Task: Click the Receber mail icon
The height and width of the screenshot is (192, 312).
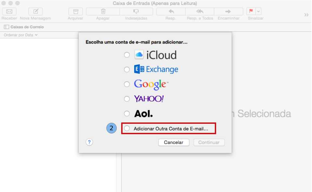Action: click(9, 11)
